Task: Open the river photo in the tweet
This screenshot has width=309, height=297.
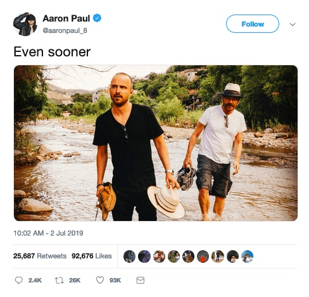Action: (156, 143)
